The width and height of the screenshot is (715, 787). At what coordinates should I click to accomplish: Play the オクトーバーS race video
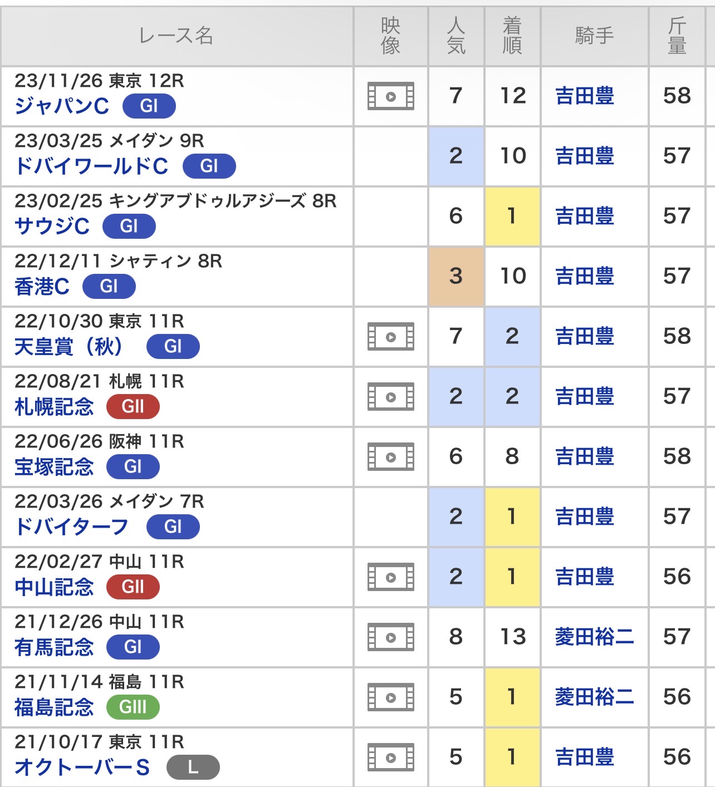390,758
